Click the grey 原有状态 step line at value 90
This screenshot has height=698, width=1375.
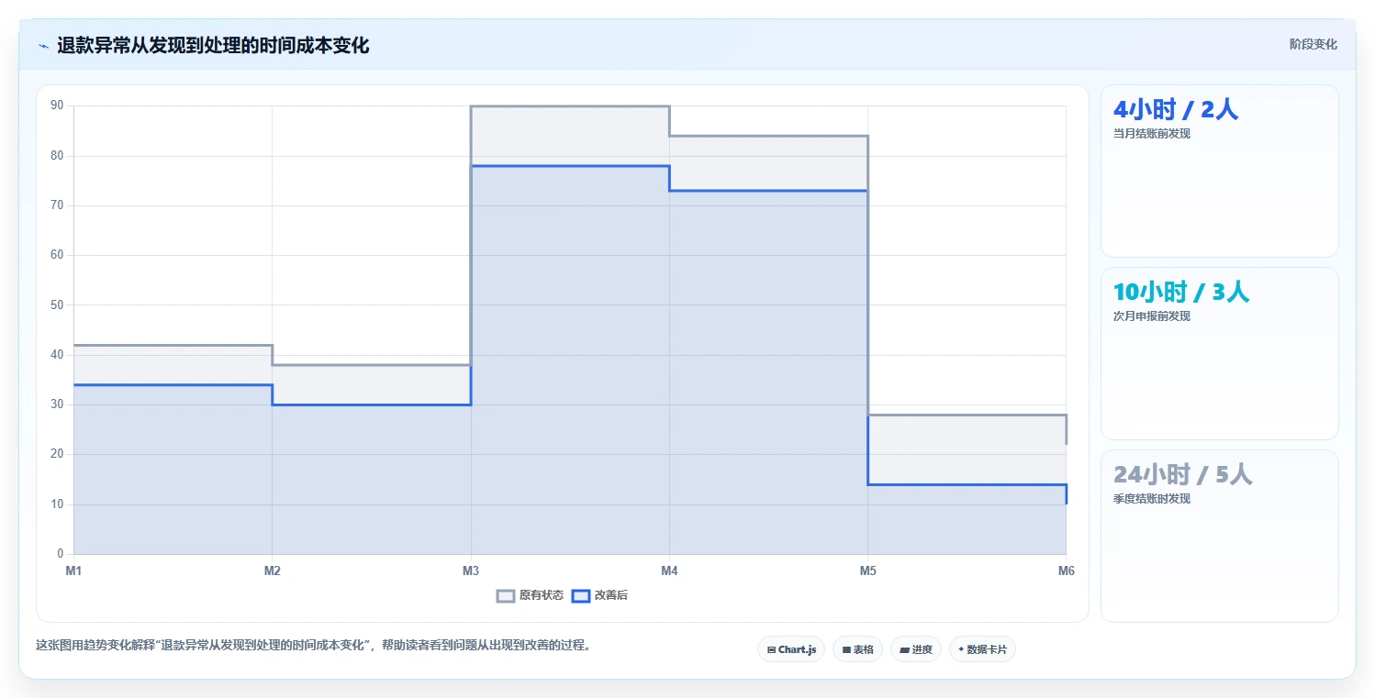(570, 106)
